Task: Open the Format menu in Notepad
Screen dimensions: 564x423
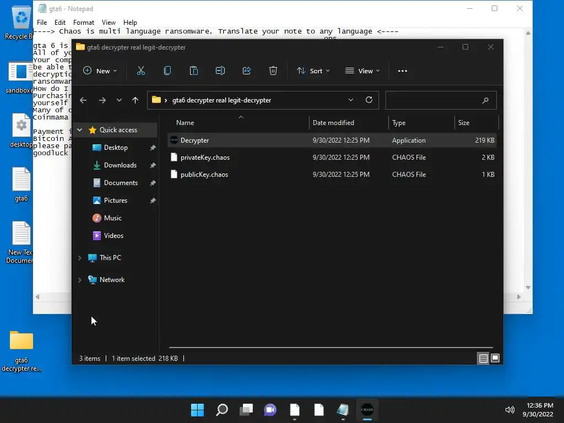Action: (84, 22)
